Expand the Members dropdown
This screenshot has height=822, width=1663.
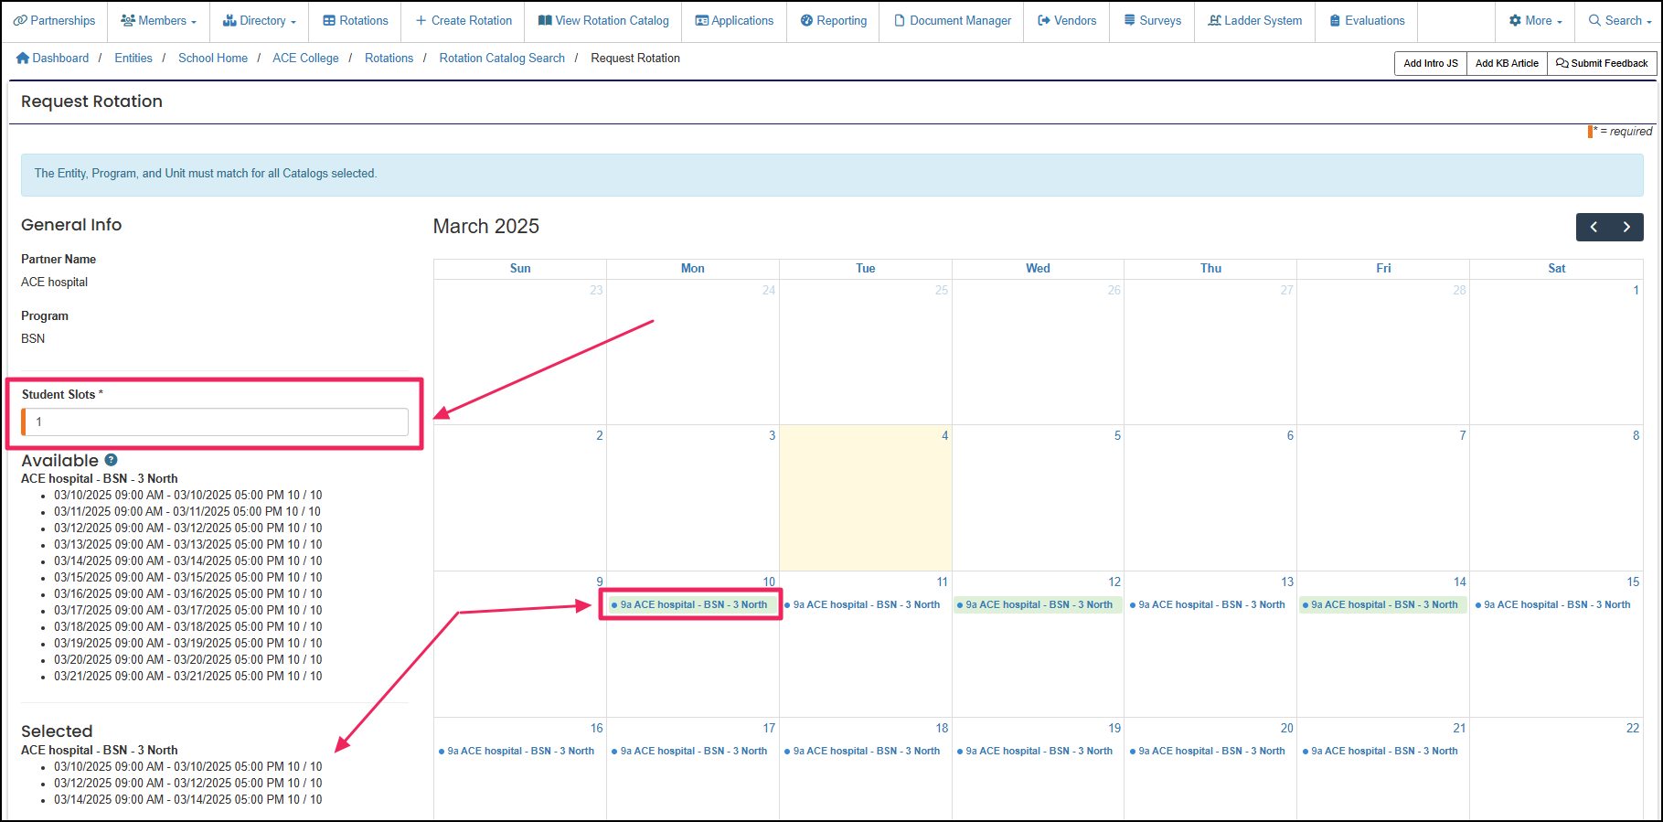pos(158,21)
